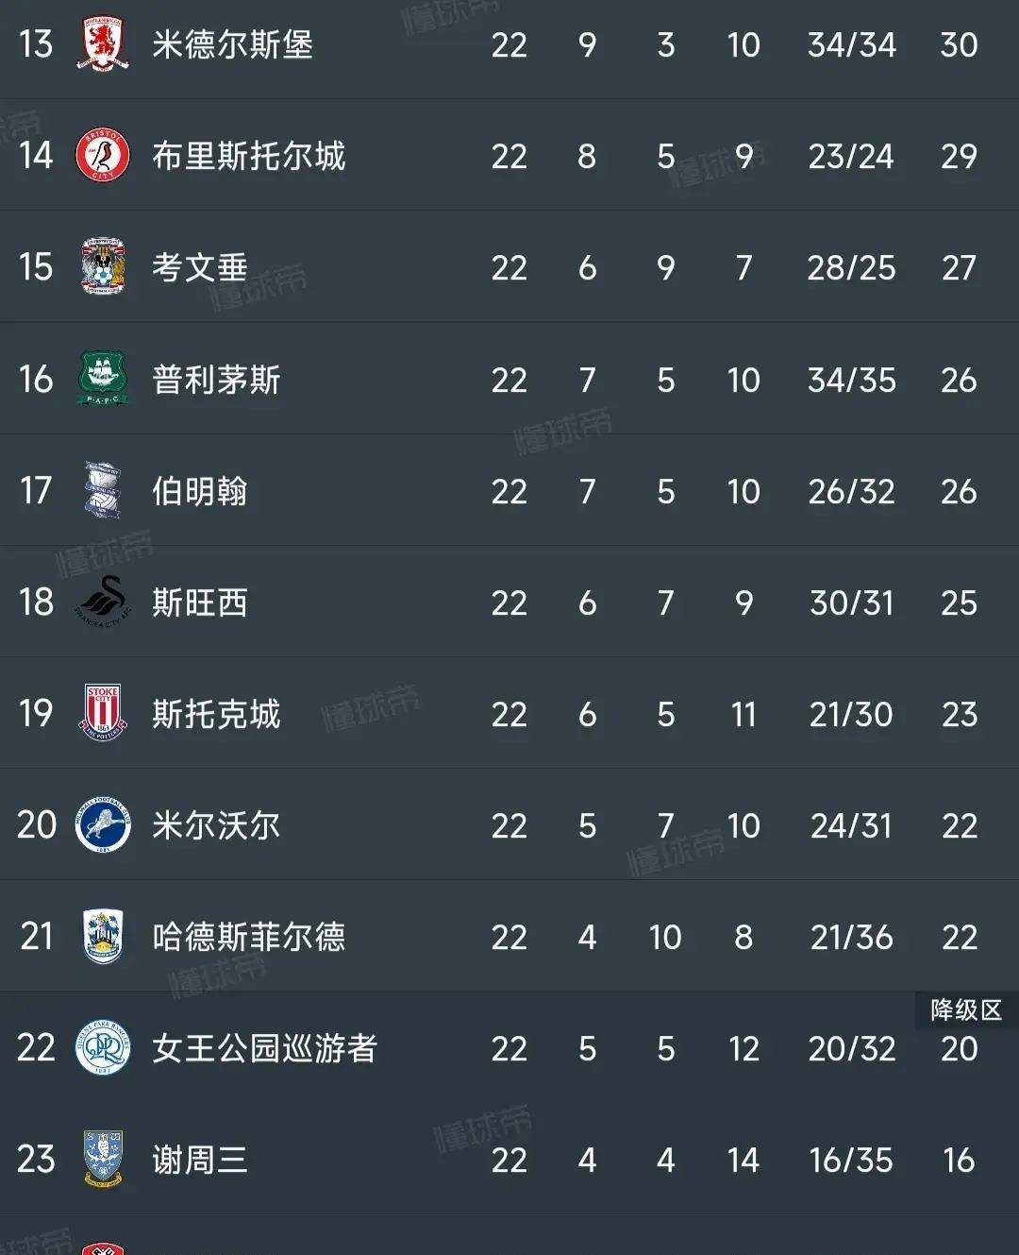The width and height of the screenshot is (1019, 1255).
Task: Select rank number 16 for 普利茅斯
Action: click(35, 380)
